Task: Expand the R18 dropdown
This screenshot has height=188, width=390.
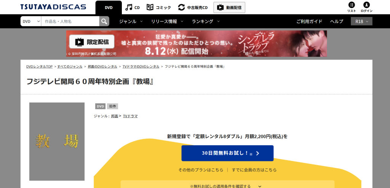Action: click(x=361, y=21)
